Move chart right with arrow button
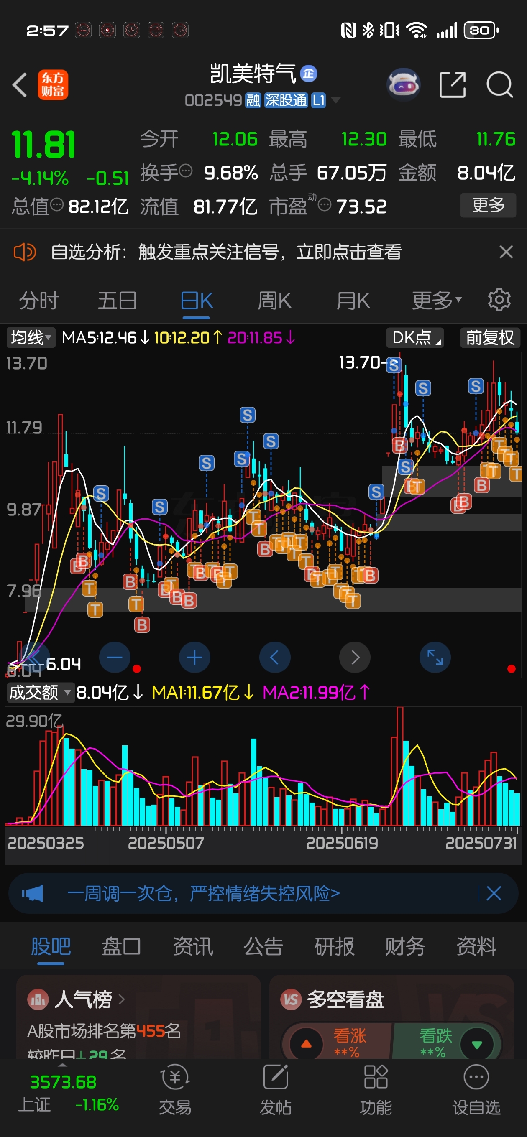The width and height of the screenshot is (527, 1137). 355,657
